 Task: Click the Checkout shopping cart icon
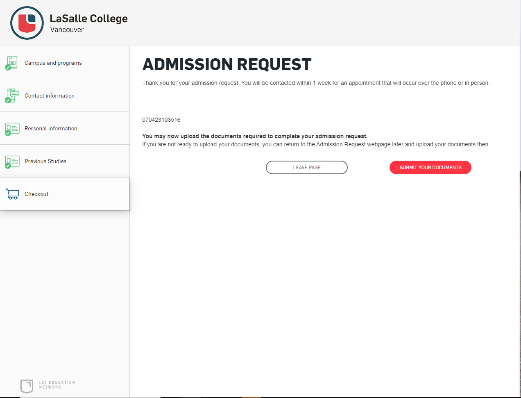12,194
